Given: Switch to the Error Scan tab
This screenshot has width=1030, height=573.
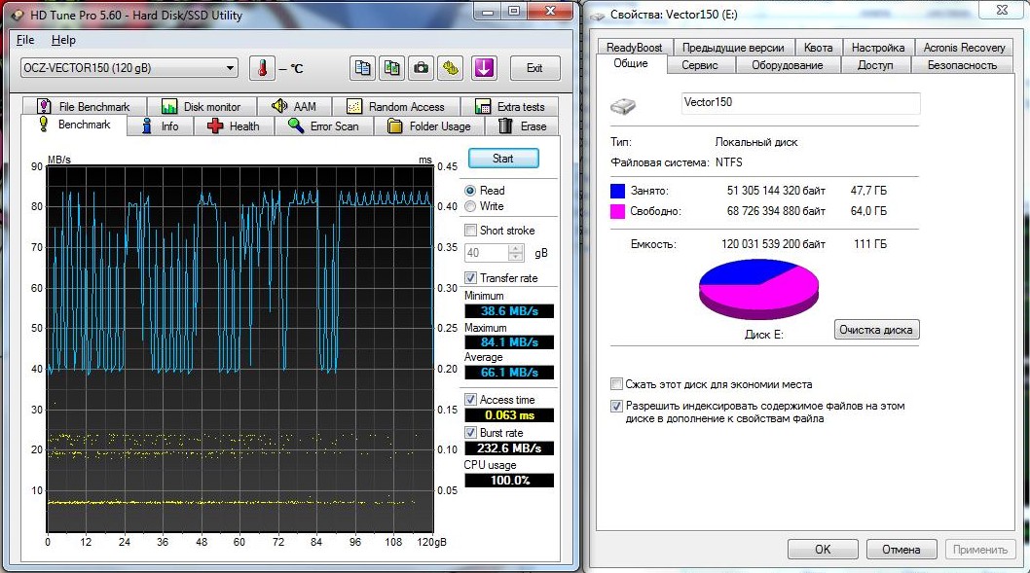Looking at the screenshot, I should tap(324, 126).
